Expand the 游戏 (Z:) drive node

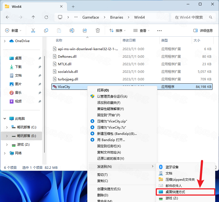pyautogui.click(x=7, y=145)
